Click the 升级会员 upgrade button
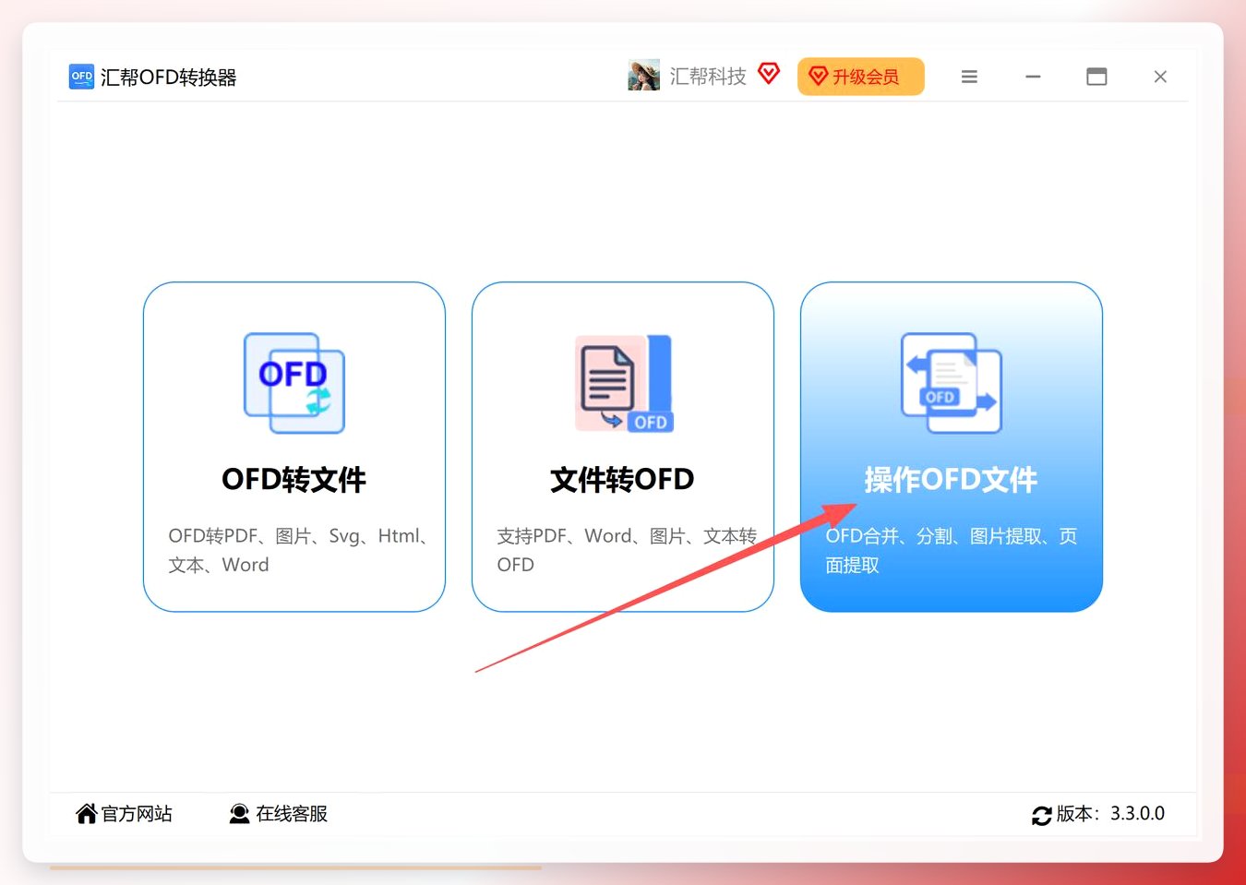Screen dimensions: 1246x885 coord(860,77)
